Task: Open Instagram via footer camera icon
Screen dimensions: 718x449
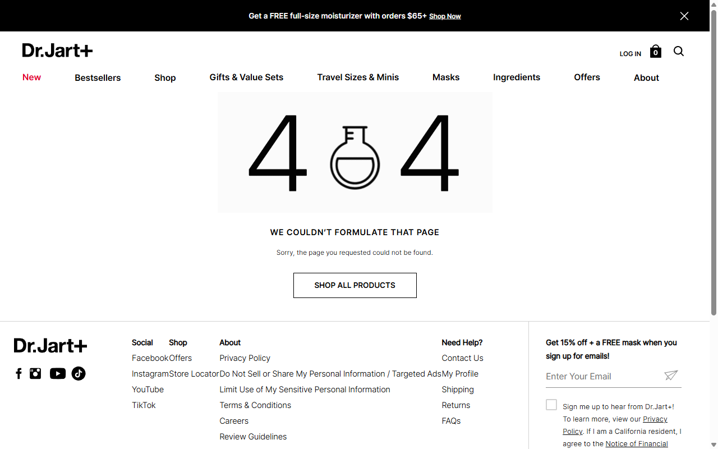Action: tap(35, 374)
